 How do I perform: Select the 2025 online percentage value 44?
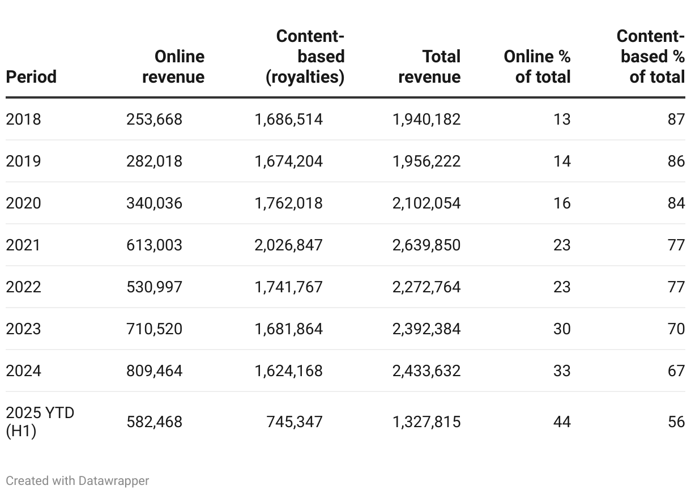pyautogui.click(x=562, y=422)
